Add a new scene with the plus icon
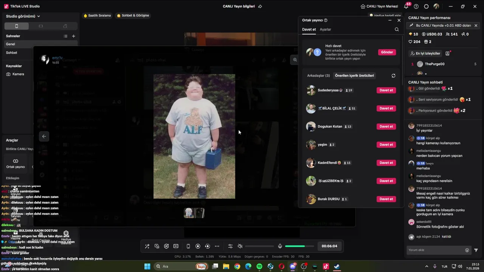 (74, 36)
